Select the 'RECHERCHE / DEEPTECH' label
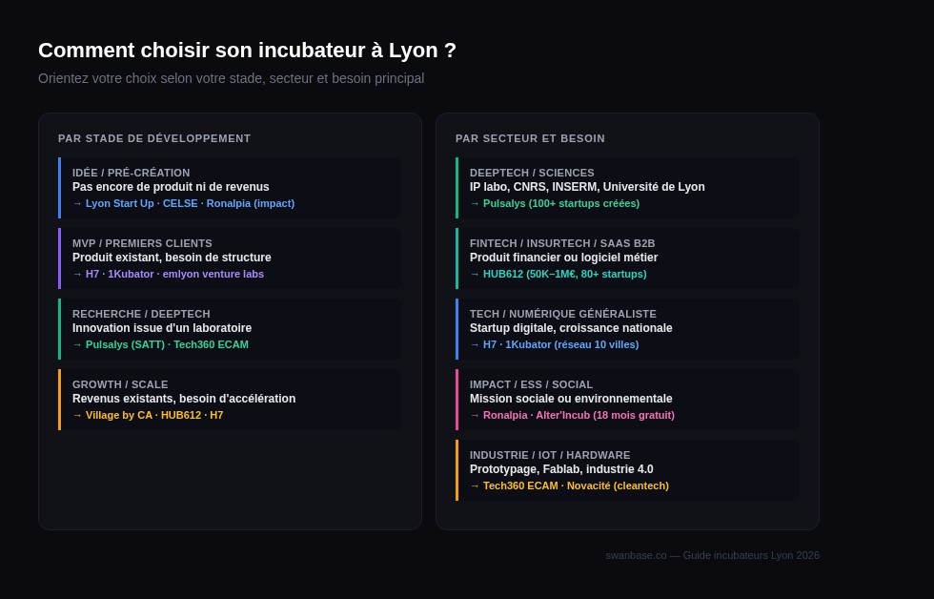Viewport: 934px width, 599px height. (x=141, y=314)
